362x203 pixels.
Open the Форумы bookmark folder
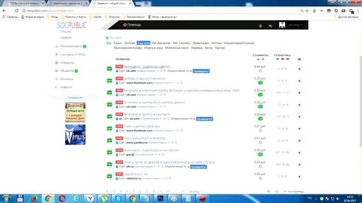pyautogui.click(x=112, y=17)
